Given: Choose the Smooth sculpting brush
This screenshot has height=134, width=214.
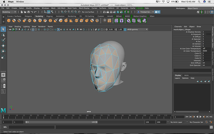Looking at the screenshot, I should pos(14,21).
